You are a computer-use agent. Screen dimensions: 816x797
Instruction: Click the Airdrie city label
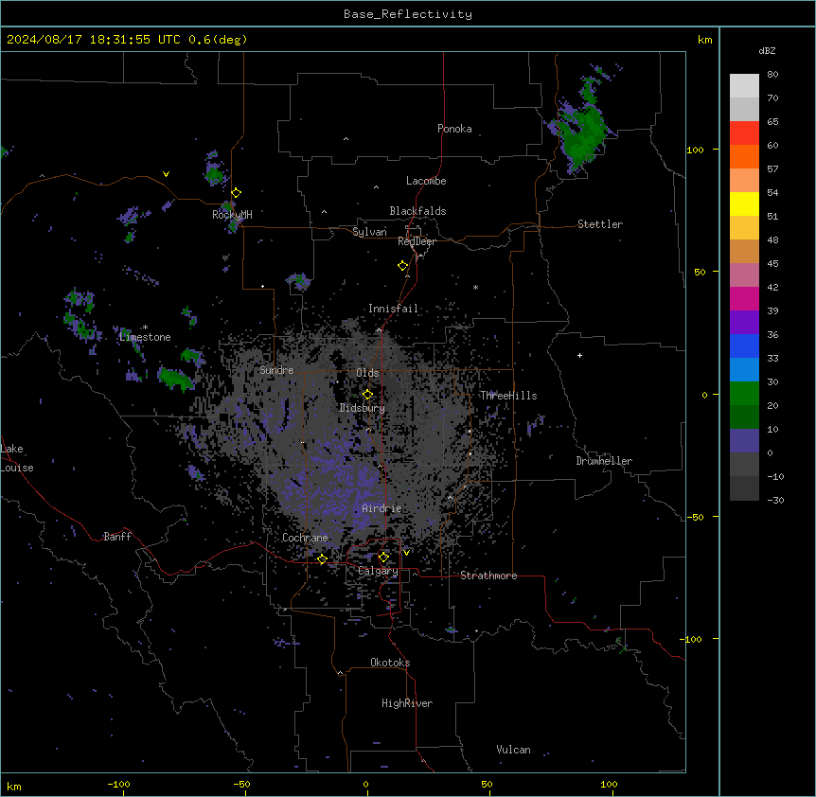point(382,508)
